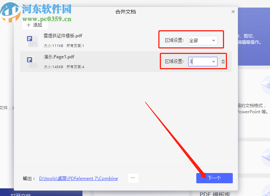The height and width of the screenshot is (196, 270).
Task: Click 打开文件 in the background window
Action: tap(21, 195)
